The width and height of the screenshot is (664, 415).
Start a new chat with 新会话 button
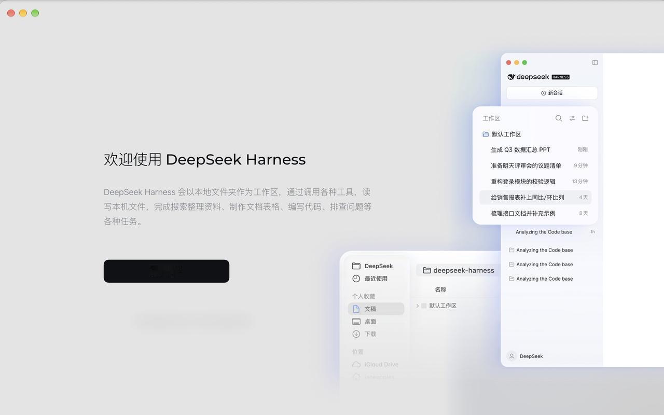coord(552,93)
